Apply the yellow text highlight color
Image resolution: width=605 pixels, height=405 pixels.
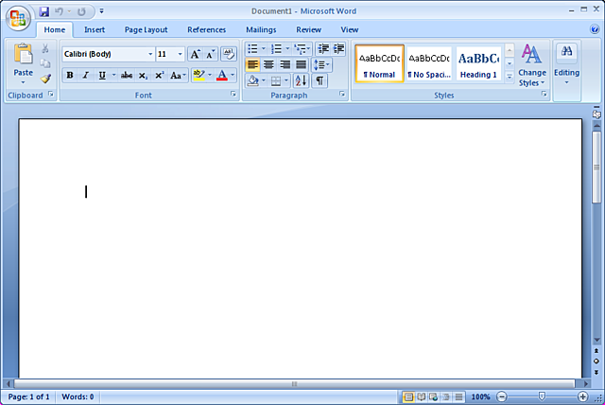pyautogui.click(x=199, y=75)
